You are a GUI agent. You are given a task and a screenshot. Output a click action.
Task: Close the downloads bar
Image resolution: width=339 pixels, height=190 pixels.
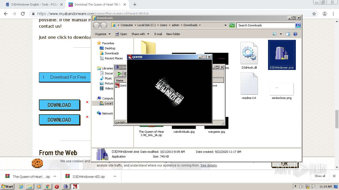334,176
